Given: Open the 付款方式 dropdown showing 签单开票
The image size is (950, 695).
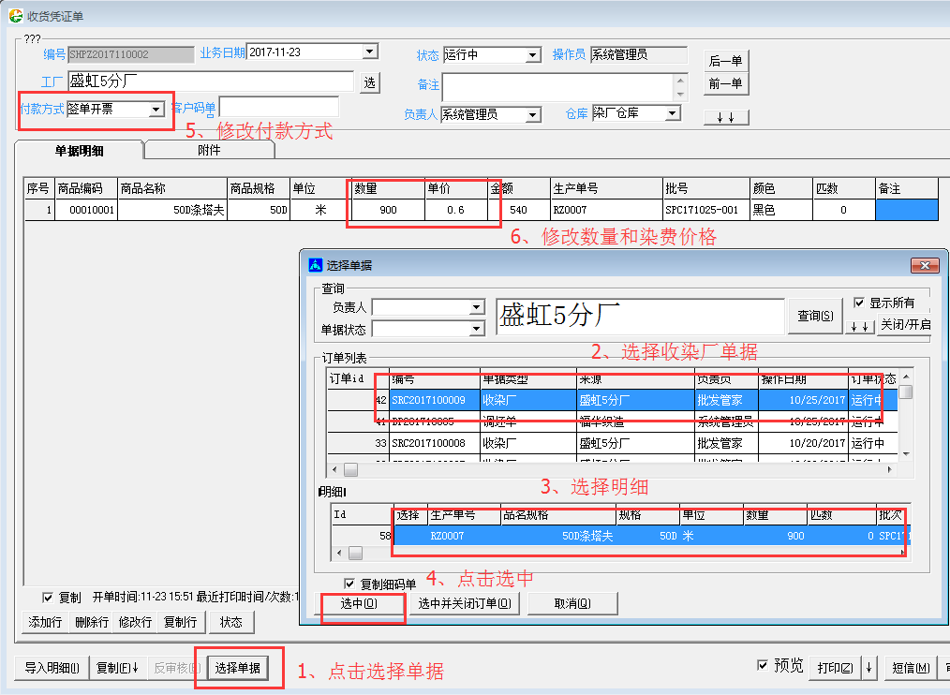Looking at the screenshot, I should [x=156, y=109].
